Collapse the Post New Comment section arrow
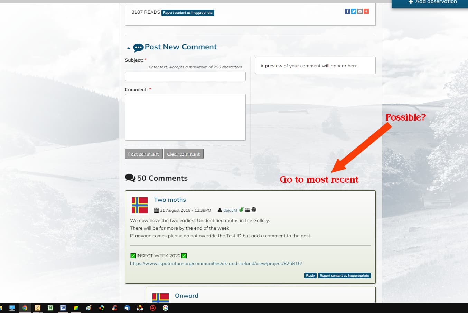 pyautogui.click(x=129, y=48)
